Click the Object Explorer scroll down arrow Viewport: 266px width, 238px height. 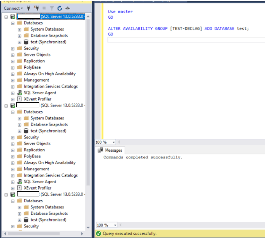click(88, 227)
